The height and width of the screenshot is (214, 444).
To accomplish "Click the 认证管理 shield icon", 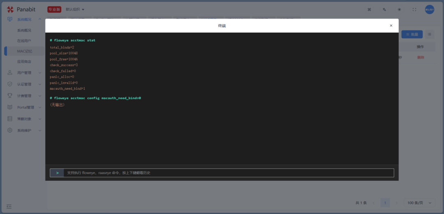I will (10, 84).
